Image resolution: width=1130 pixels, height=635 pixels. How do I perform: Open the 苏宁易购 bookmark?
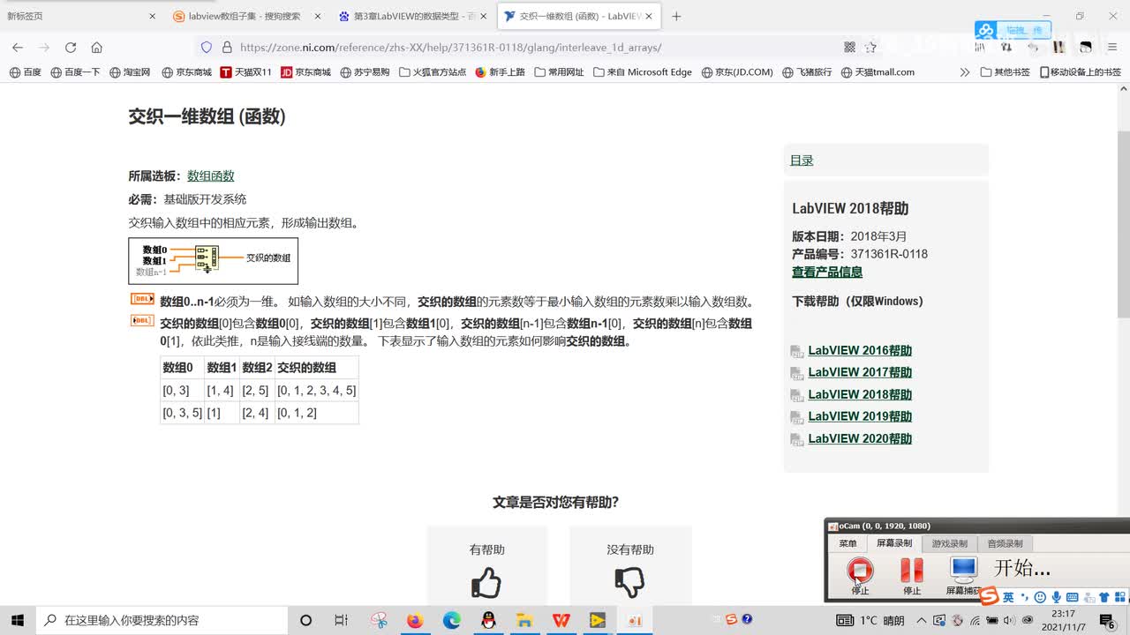(365, 72)
